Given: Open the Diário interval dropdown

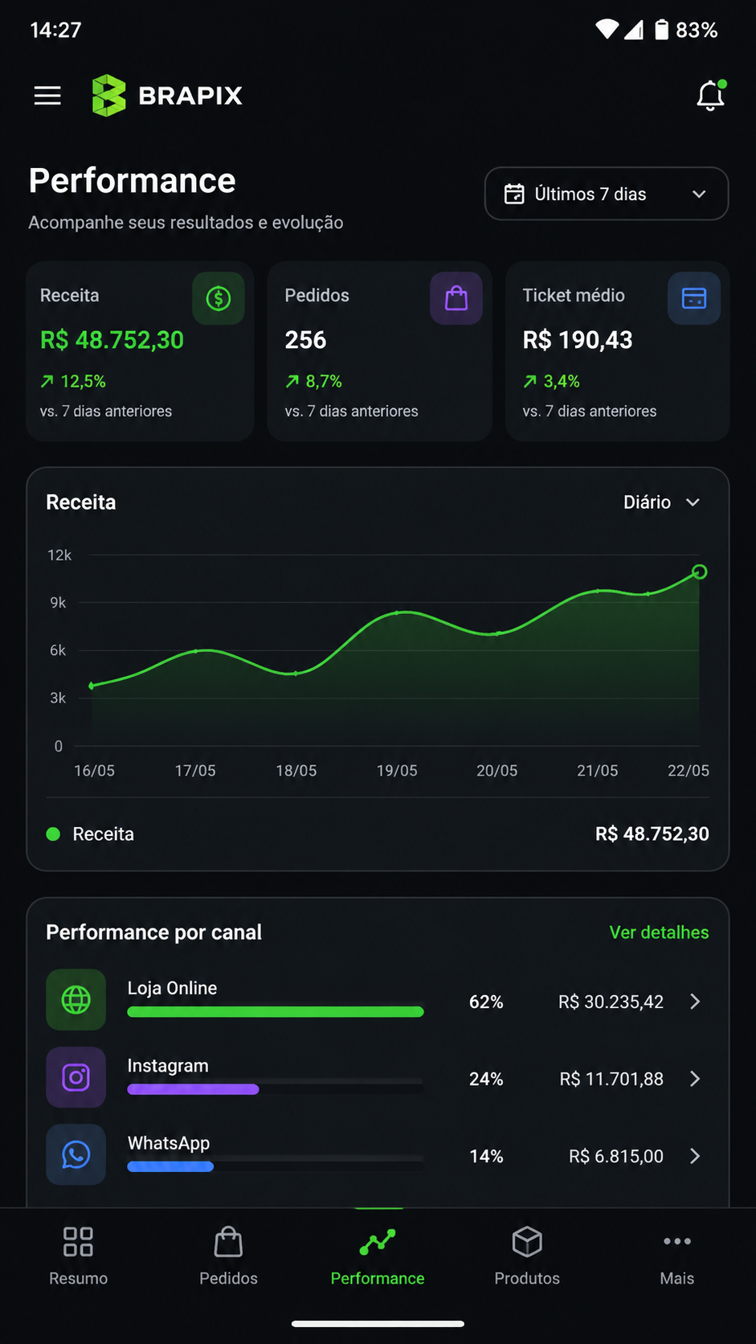Looking at the screenshot, I should tap(662, 502).
